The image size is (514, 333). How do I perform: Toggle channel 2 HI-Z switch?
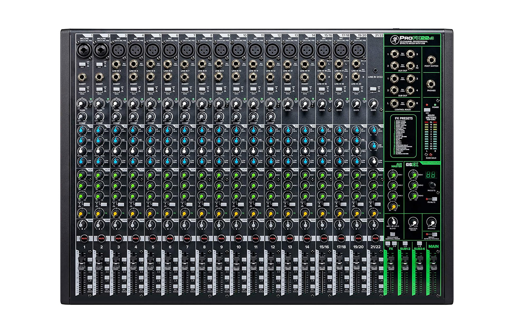(99, 64)
